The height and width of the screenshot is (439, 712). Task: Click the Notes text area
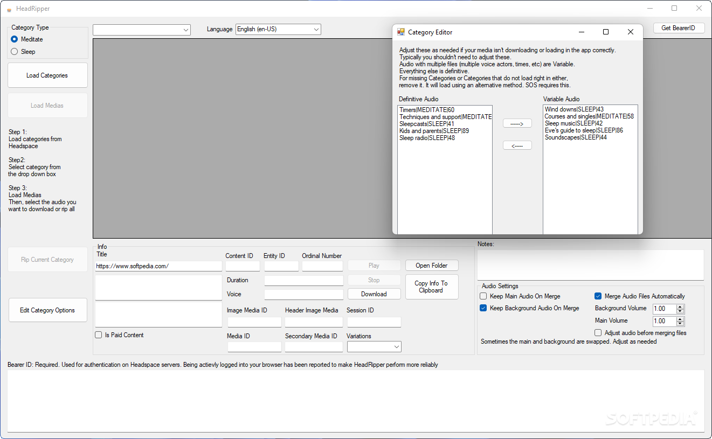591,264
